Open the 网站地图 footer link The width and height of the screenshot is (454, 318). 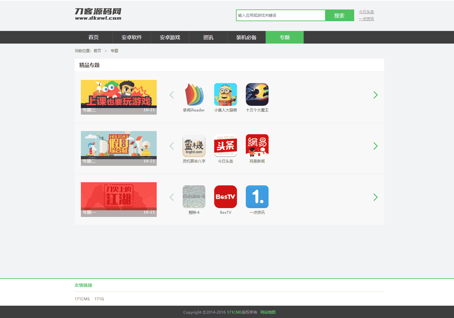click(x=268, y=312)
